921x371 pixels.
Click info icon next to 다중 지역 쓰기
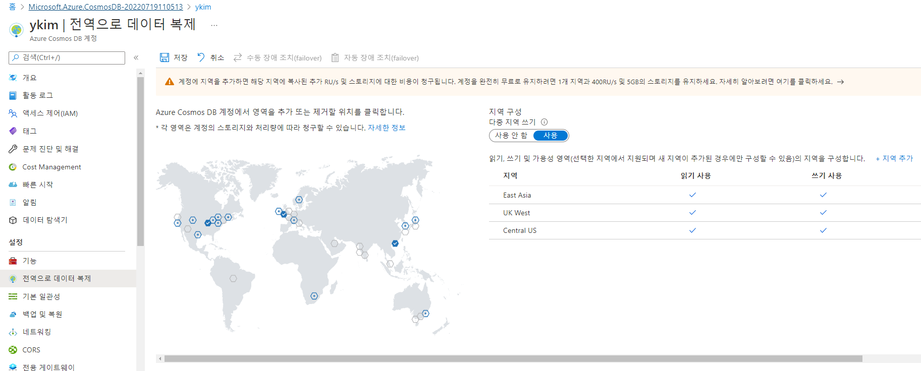[544, 122]
